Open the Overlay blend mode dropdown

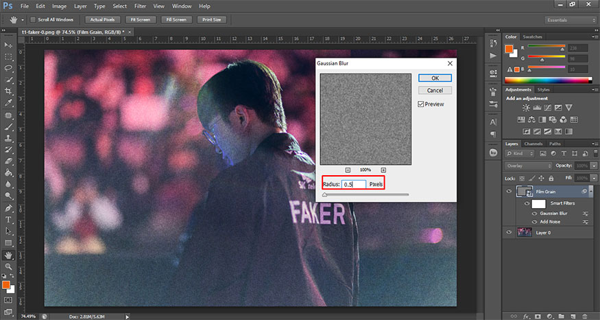528,166
